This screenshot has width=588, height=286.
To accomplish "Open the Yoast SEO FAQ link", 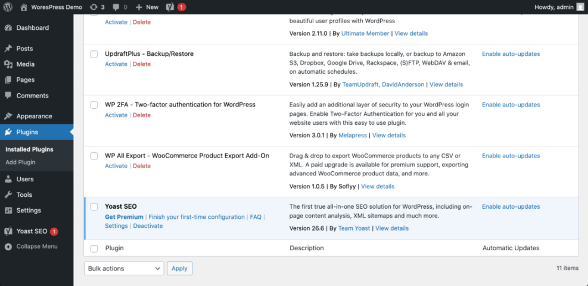I will point(256,217).
